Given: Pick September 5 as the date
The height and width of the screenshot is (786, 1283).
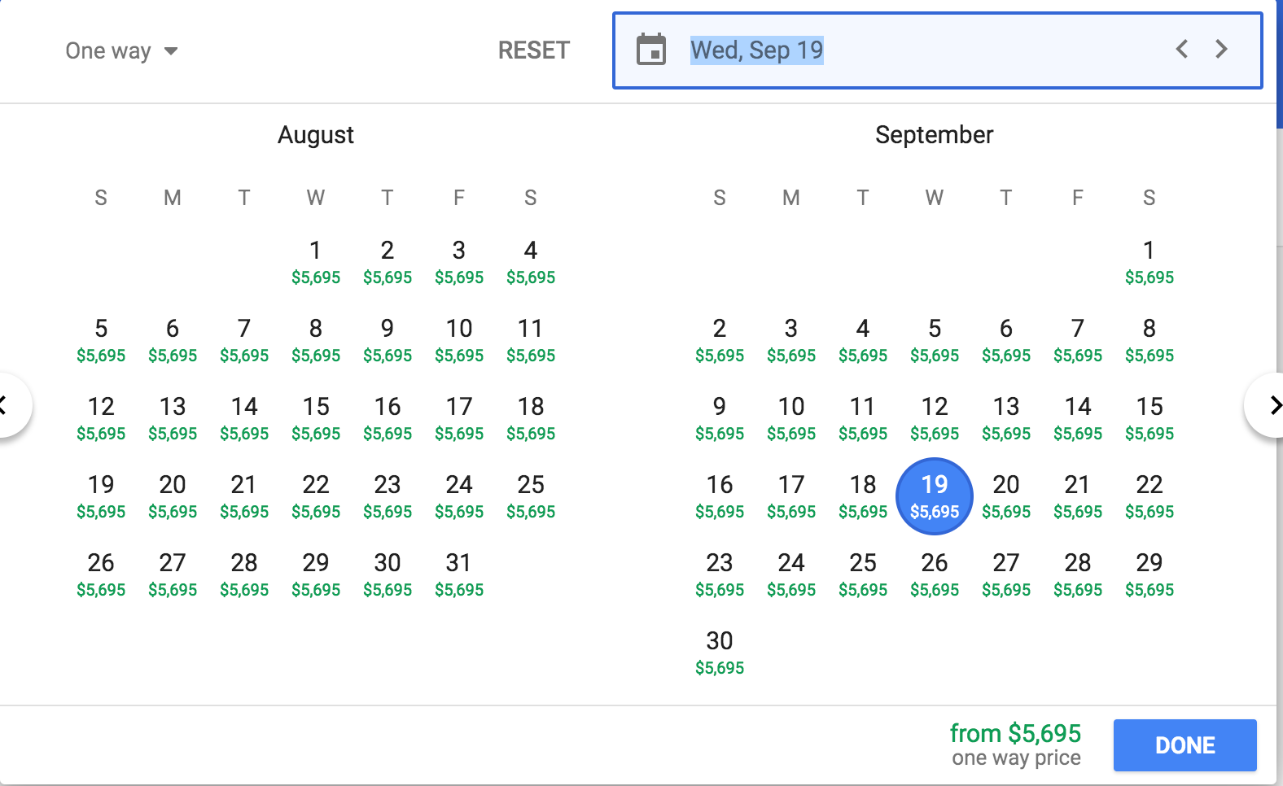Looking at the screenshot, I should (x=935, y=339).
